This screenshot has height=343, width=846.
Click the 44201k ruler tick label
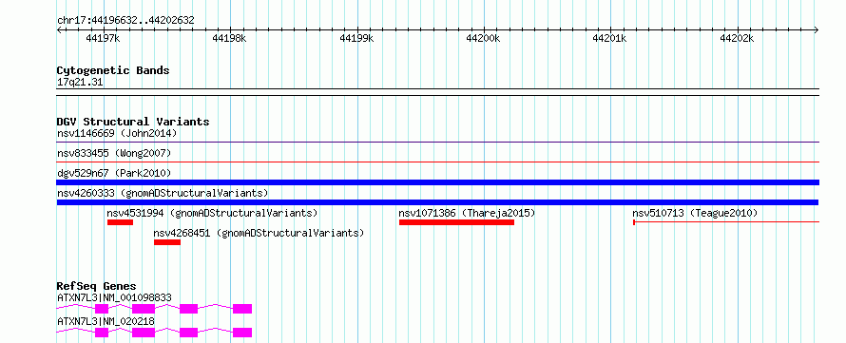point(609,38)
